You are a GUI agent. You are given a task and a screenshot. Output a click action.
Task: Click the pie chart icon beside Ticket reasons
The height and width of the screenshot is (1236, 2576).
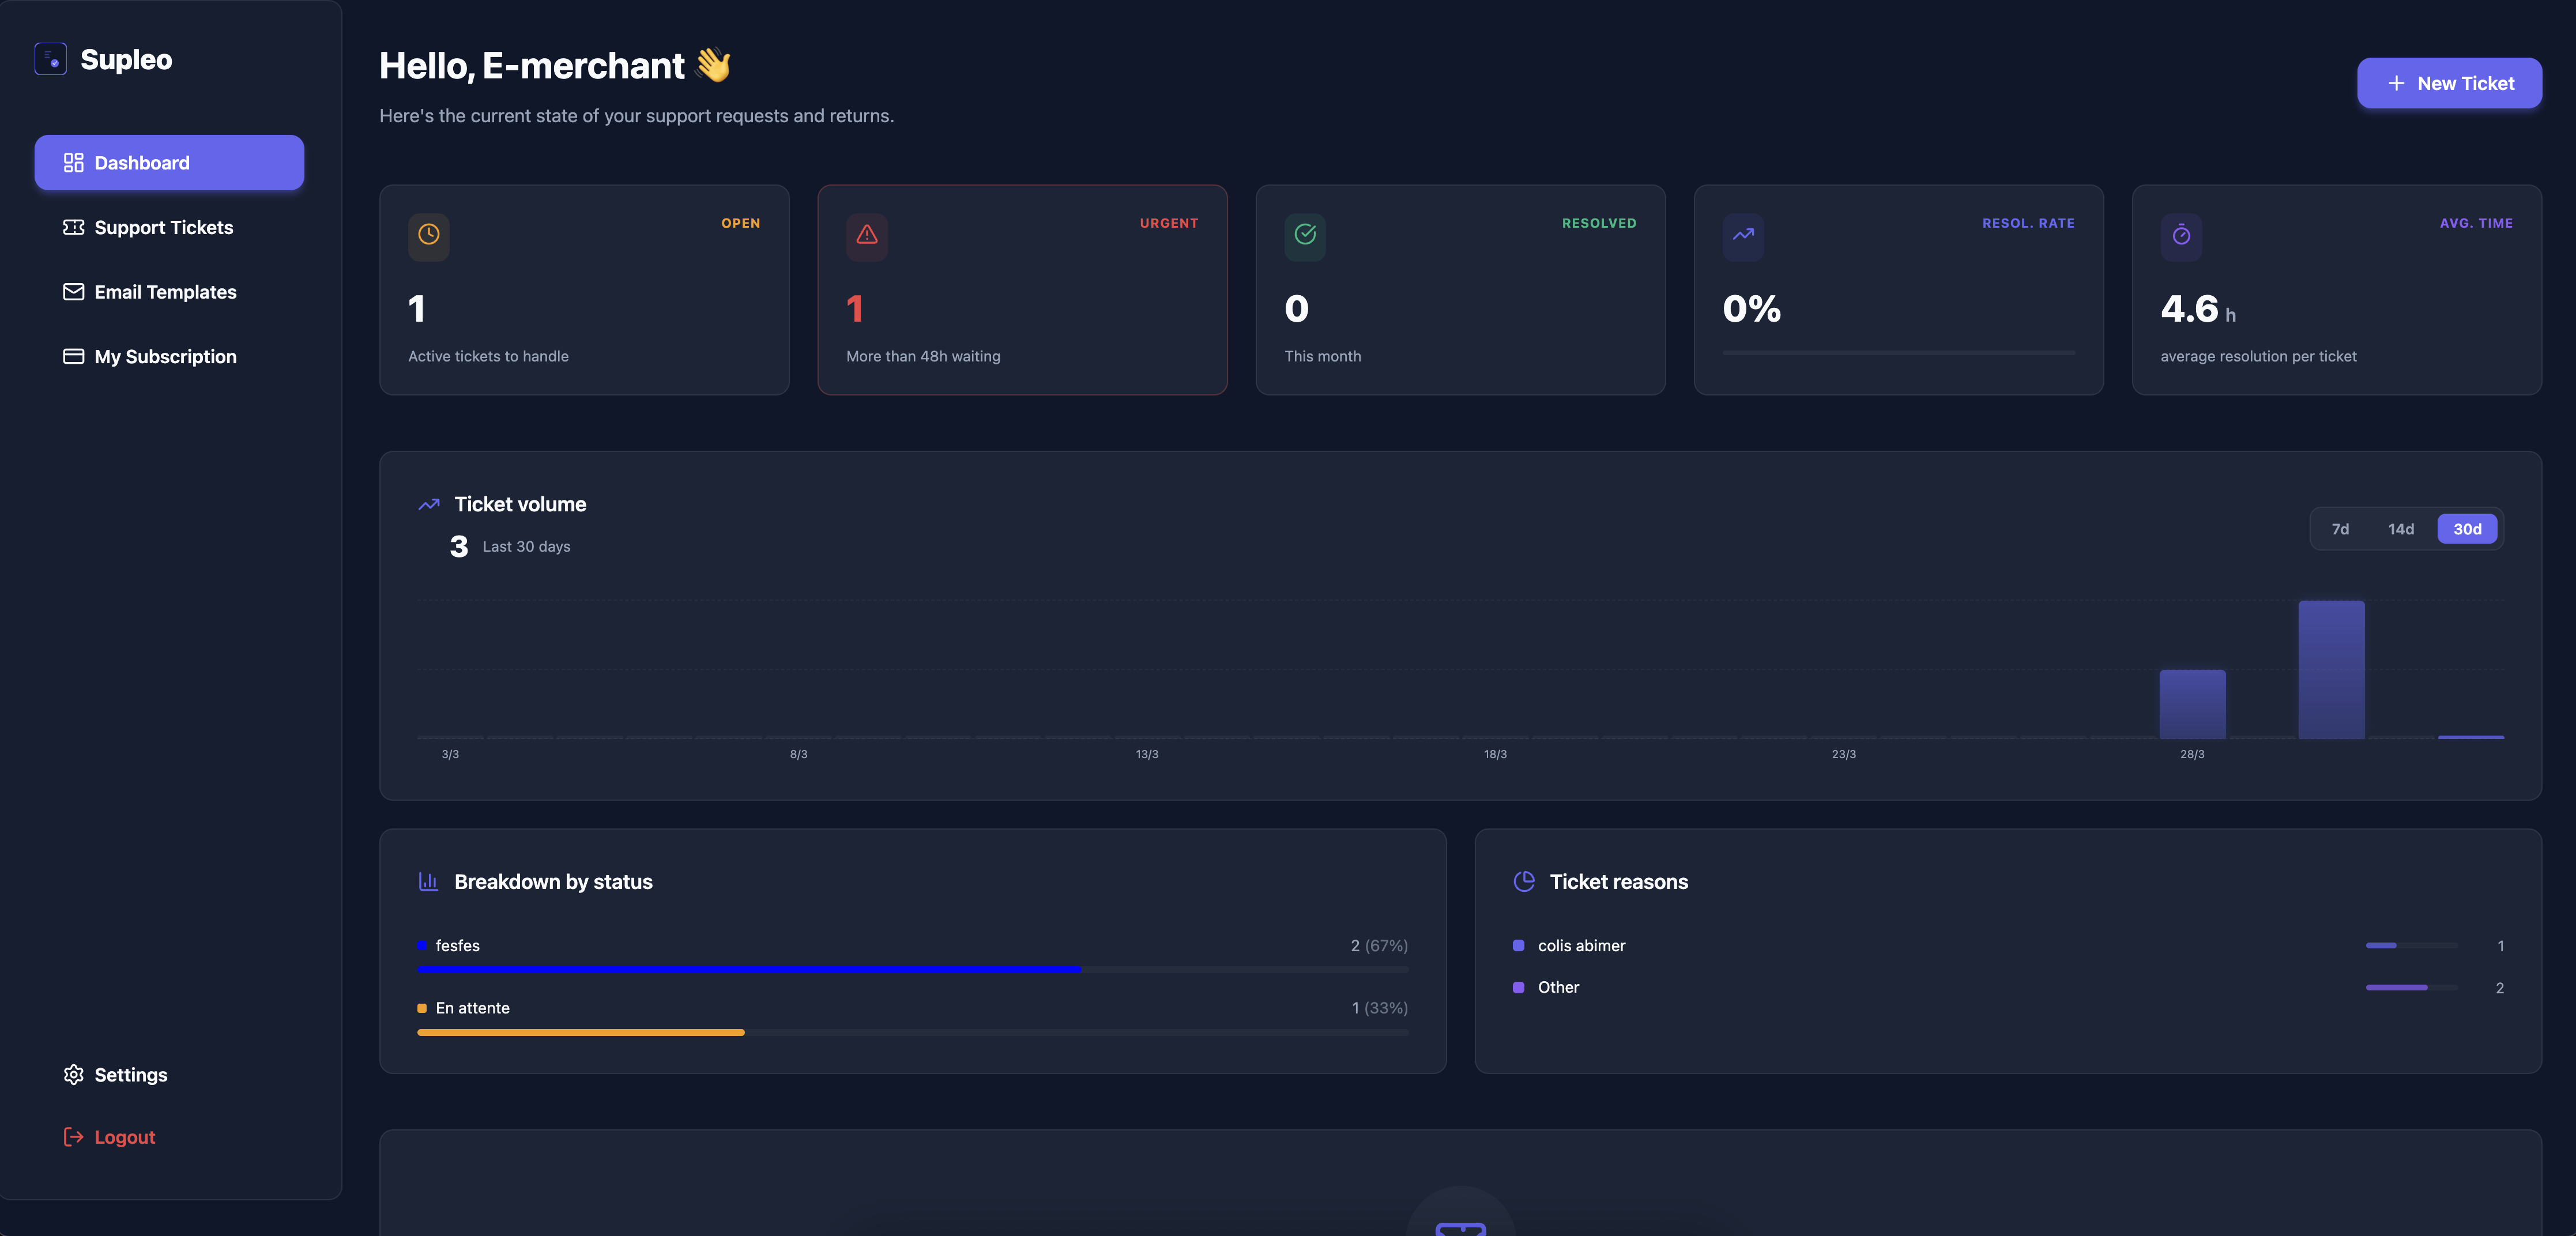(x=1523, y=881)
